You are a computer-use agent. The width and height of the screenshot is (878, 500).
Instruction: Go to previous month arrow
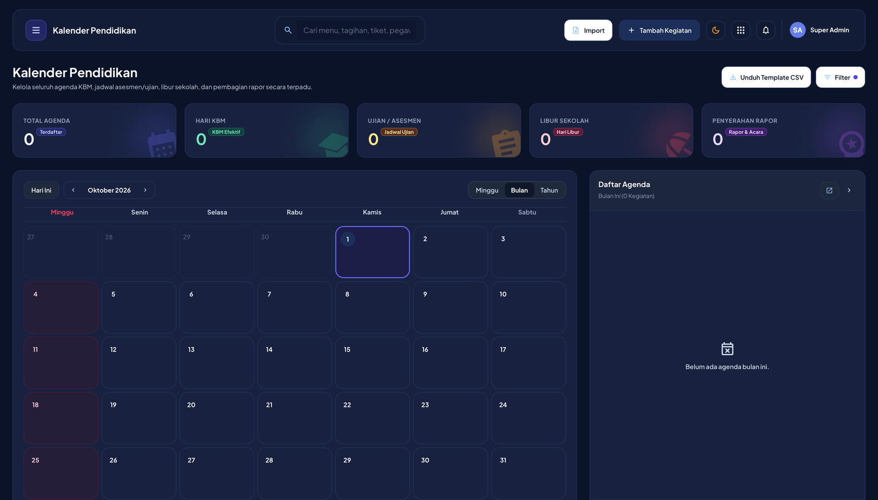tap(74, 190)
